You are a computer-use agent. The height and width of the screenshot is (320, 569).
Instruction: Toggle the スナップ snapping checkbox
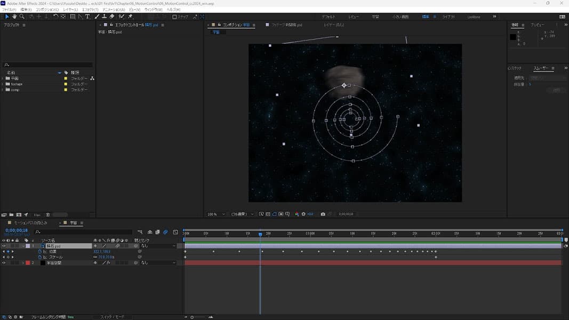coord(174,17)
